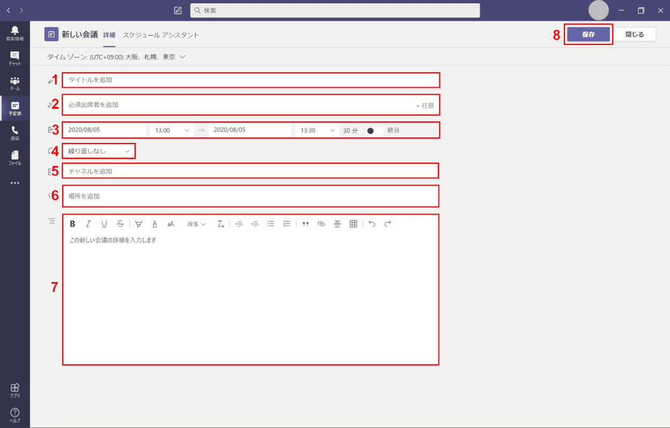This screenshot has width=670, height=428.
Task: Go back with the left arrow
Action: (x=8, y=10)
